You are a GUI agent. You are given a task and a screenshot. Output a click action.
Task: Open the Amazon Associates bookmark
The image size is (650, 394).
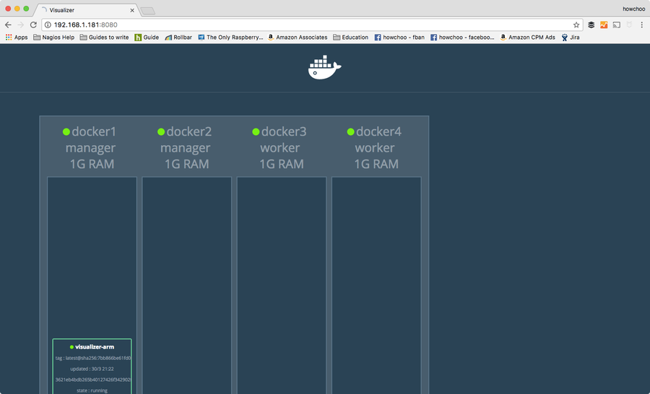[297, 37]
